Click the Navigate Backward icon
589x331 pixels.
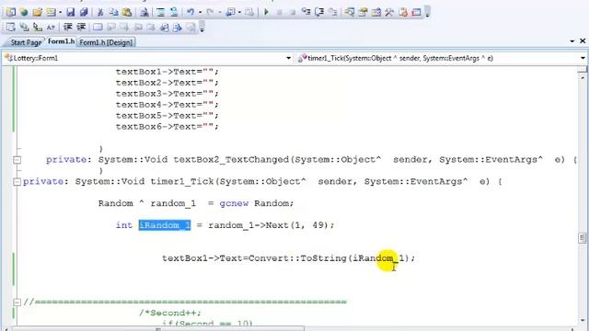click(x=230, y=12)
